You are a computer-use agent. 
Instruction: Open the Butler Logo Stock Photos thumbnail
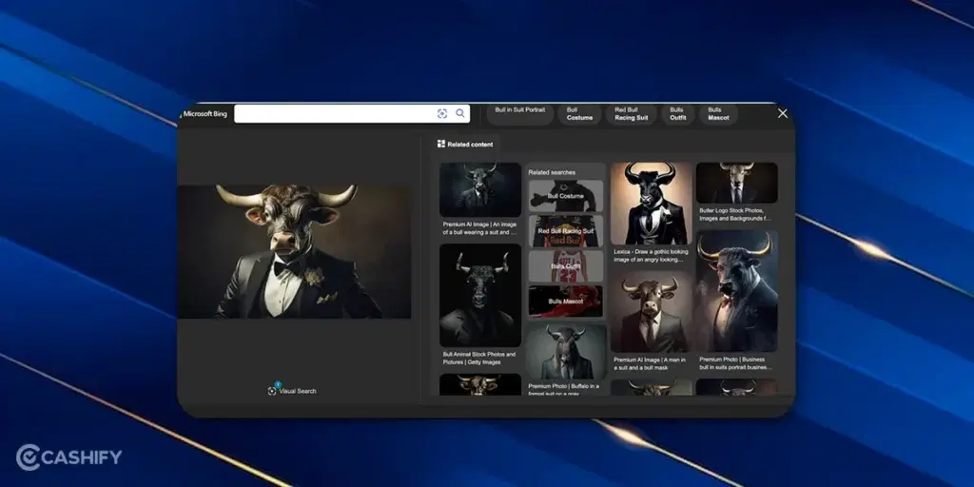click(737, 183)
